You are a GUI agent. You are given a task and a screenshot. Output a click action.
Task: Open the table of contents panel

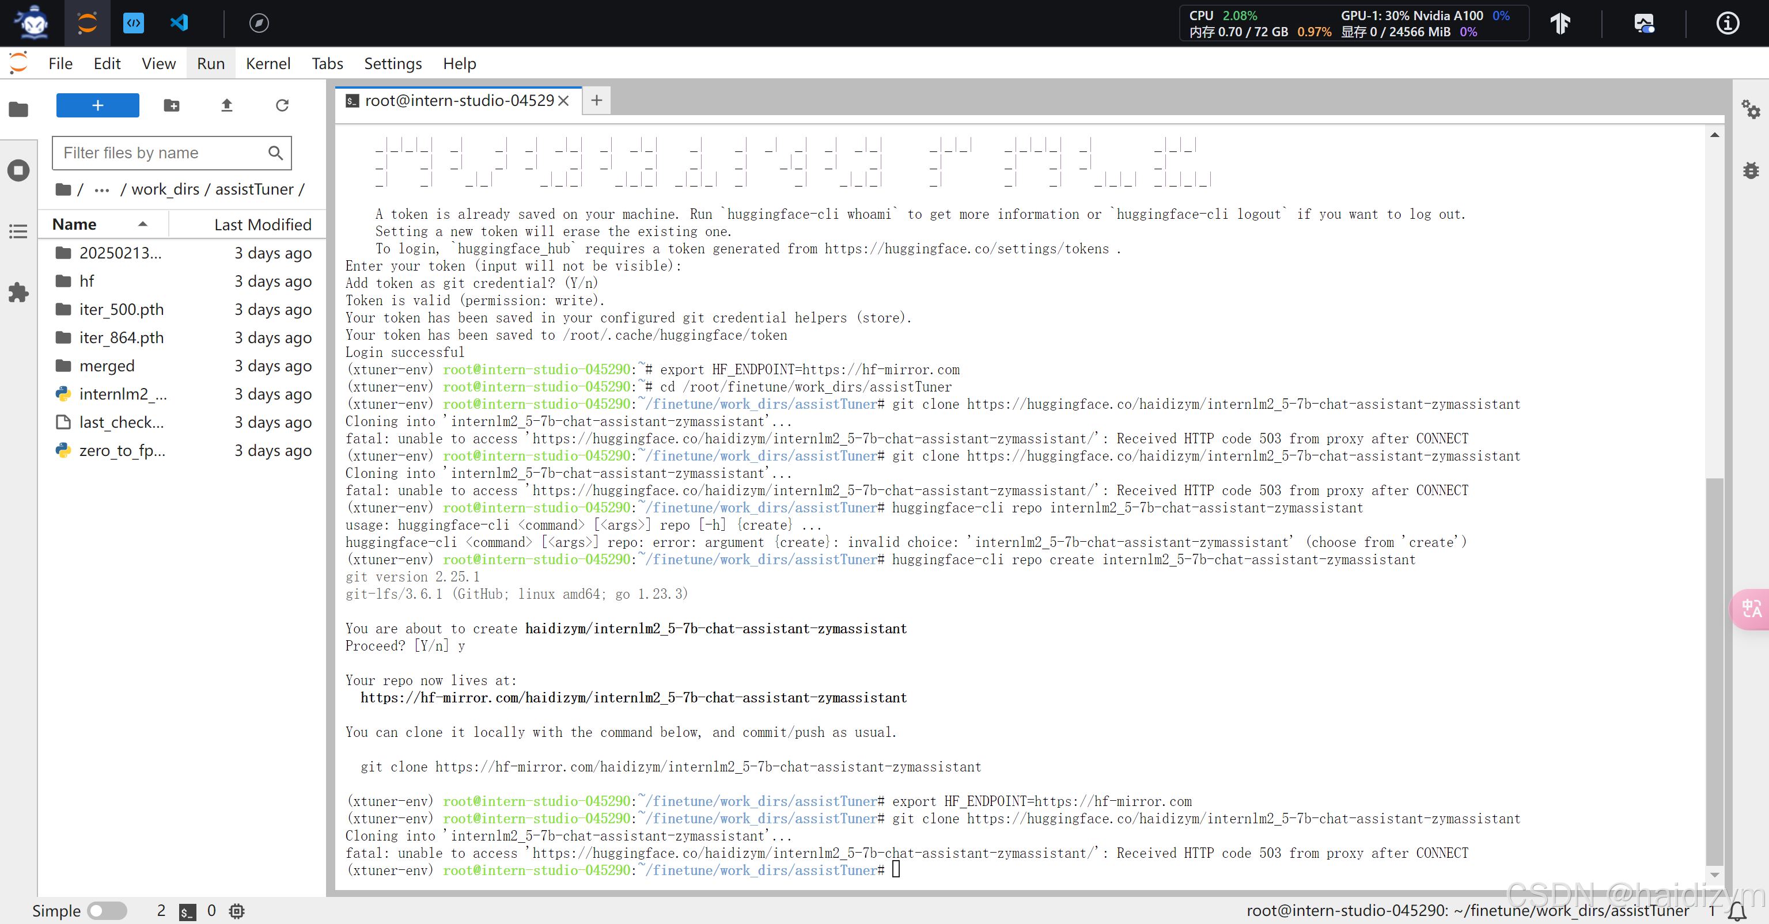18,231
